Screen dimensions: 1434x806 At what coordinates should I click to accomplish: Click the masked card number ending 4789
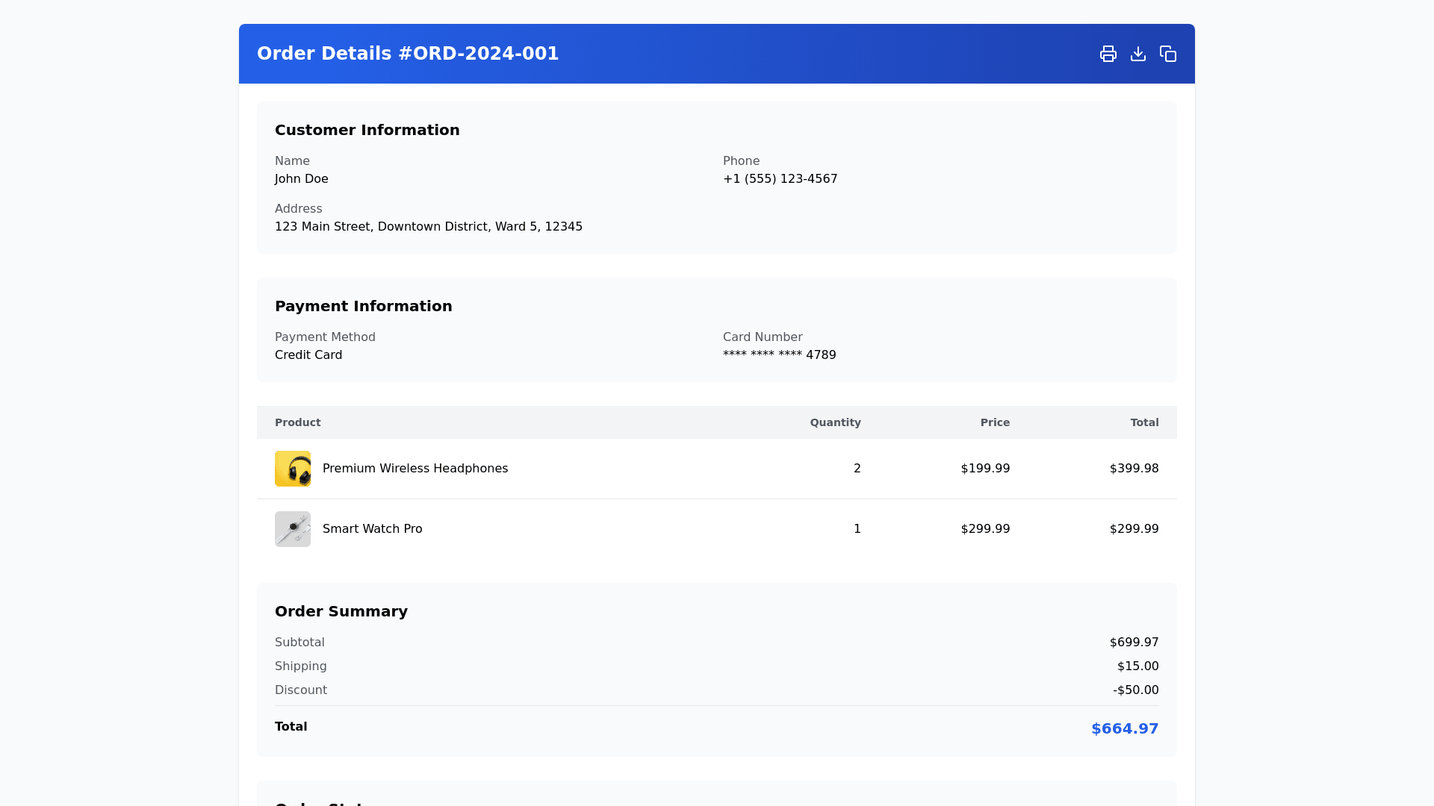[779, 355]
